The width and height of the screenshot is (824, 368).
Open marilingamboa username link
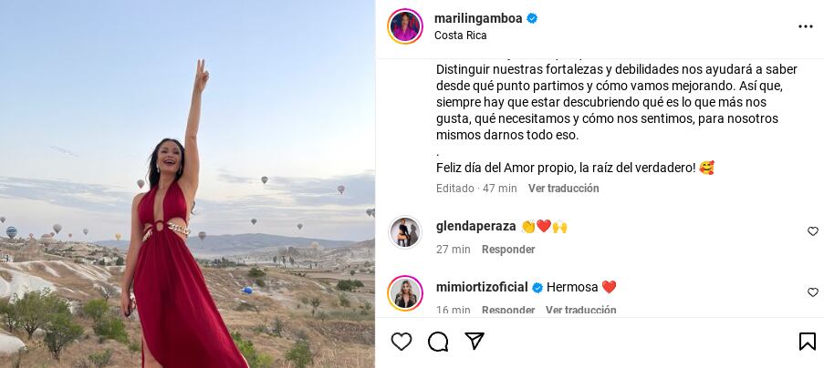point(478,18)
